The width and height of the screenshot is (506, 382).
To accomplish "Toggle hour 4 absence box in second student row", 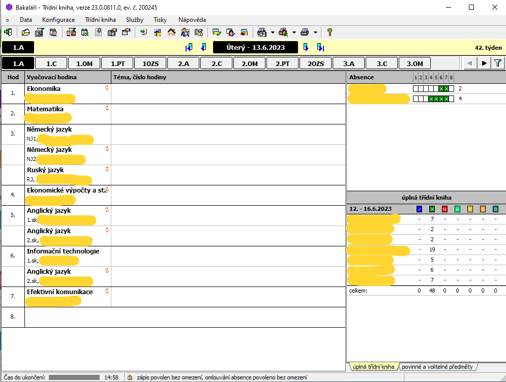I will (431, 99).
